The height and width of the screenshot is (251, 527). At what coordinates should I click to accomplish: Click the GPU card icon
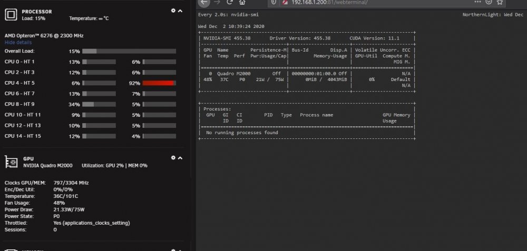point(11,162)
